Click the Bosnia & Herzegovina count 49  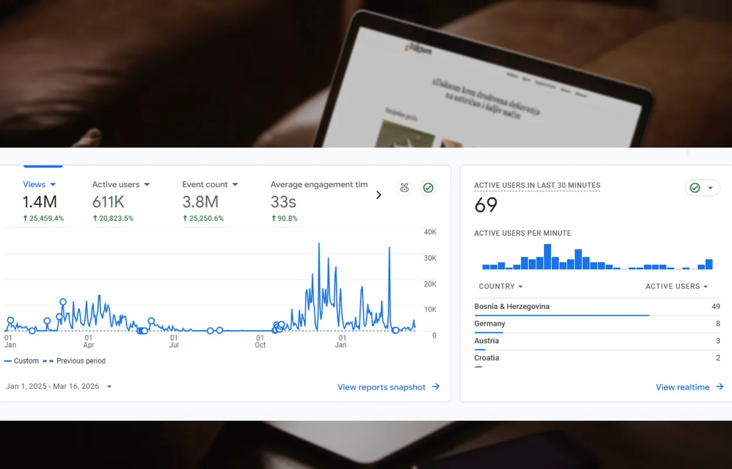coord(716,307)
